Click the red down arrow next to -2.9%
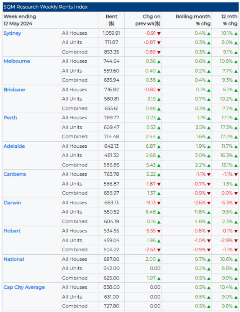The image size is (240, 312). coord(236,241)
